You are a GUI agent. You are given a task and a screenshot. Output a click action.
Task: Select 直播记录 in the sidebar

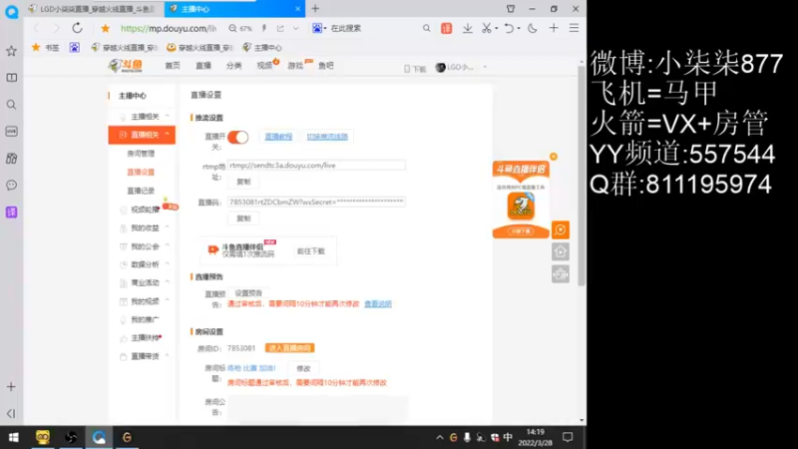[x=141, y=191]
